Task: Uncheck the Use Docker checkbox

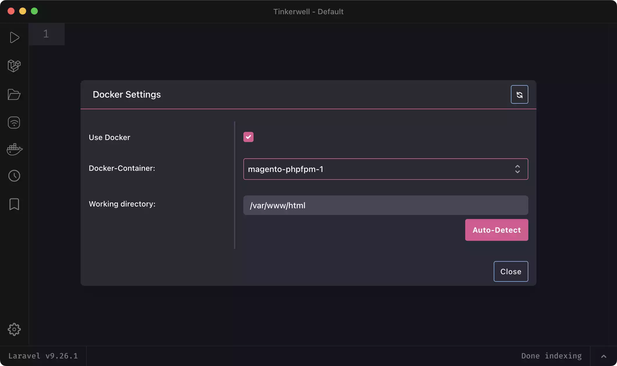Action: point(248,137)
